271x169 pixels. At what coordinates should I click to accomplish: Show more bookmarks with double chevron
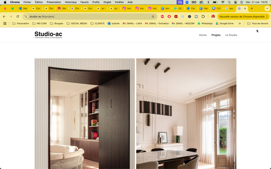(x=240, y=23)
